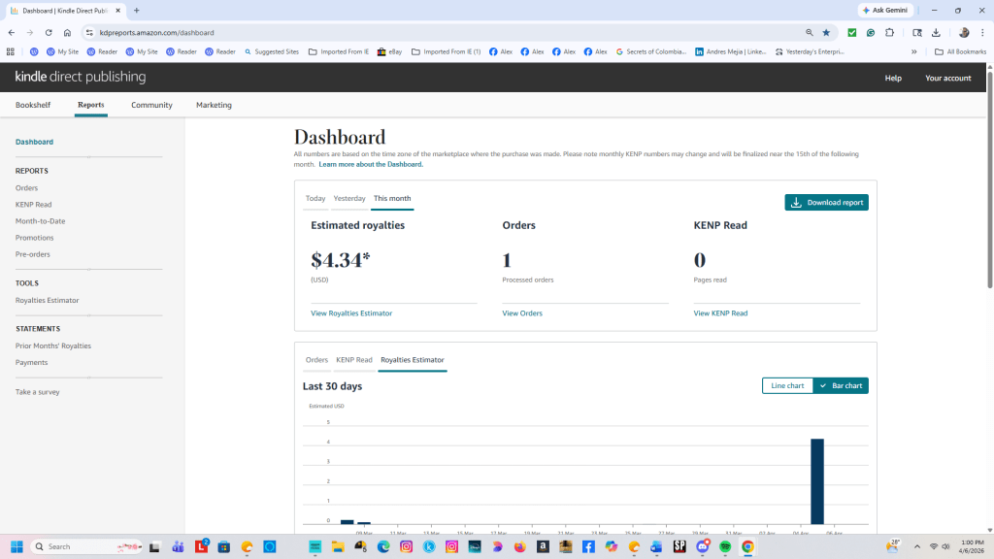
Task: Select the Bar chart view option
Action: click(x=841, y=385)
